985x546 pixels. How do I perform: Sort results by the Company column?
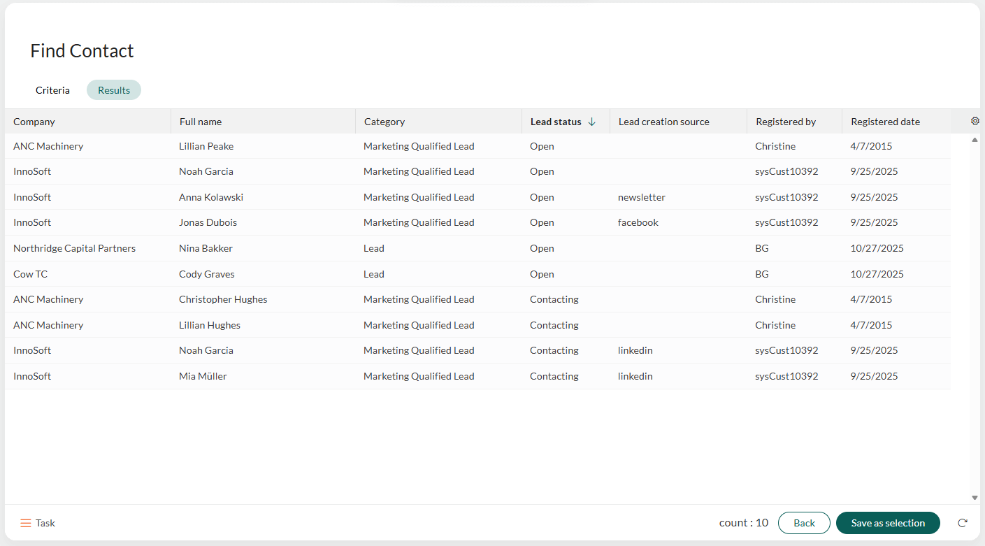click(34, 121)
